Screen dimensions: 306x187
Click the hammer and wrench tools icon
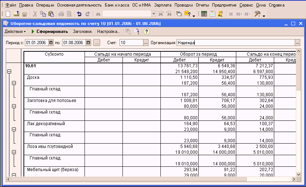(258, 14)
